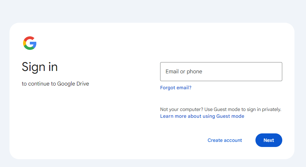This screenshot has width=306, height=167.
Task: Focus the Email or phone field
Action: click(221, 72)
